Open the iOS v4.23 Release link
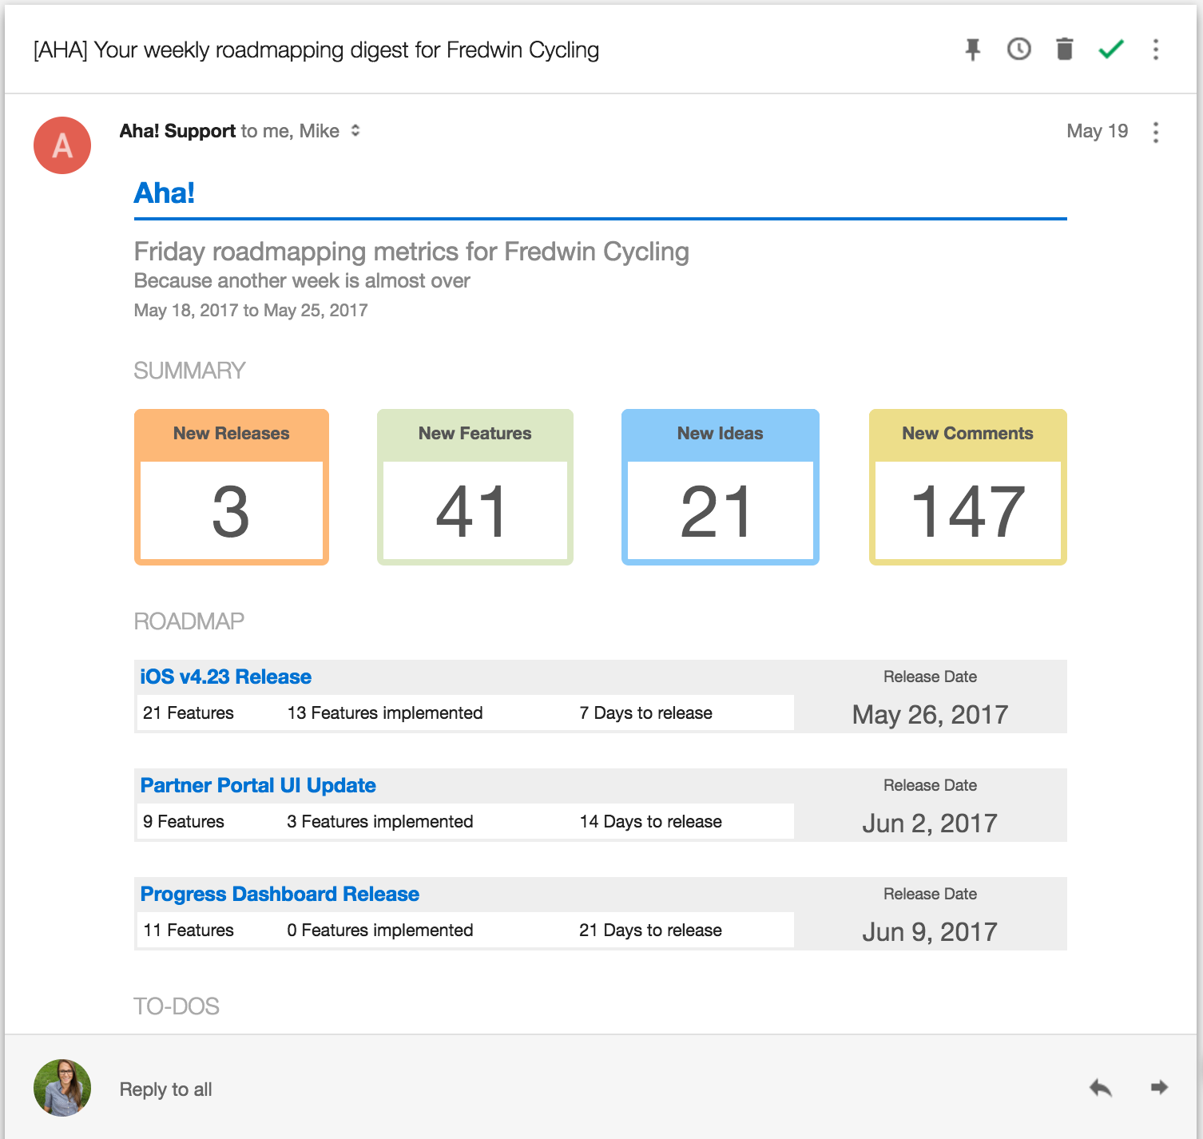The height and width of the screenshot is (1139, 1203). (226, 677)
